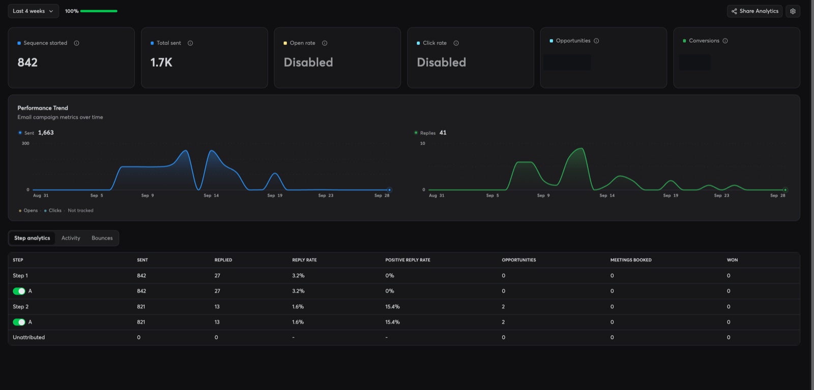Switch to the Bounces tab
The height and width of the screenshot is (390, 814).
point(102,238)
